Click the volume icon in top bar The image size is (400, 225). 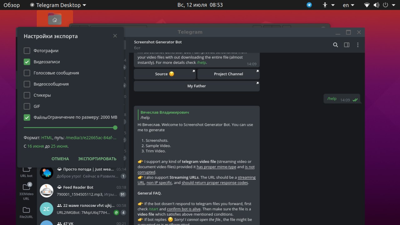click(376, 5)
